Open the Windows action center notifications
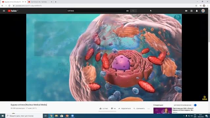210x118 pixels. click(207, 116)
